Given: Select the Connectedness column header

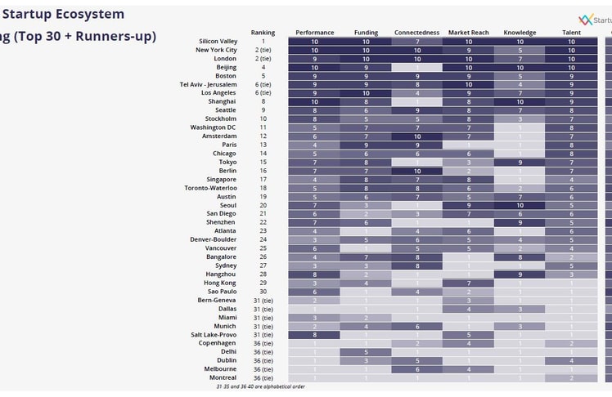Looking at the screenshot, I should click(416, 33).
